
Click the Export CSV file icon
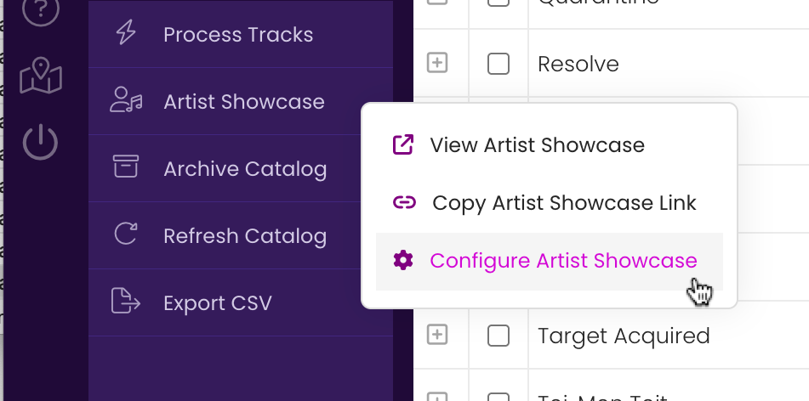[125, 301]
